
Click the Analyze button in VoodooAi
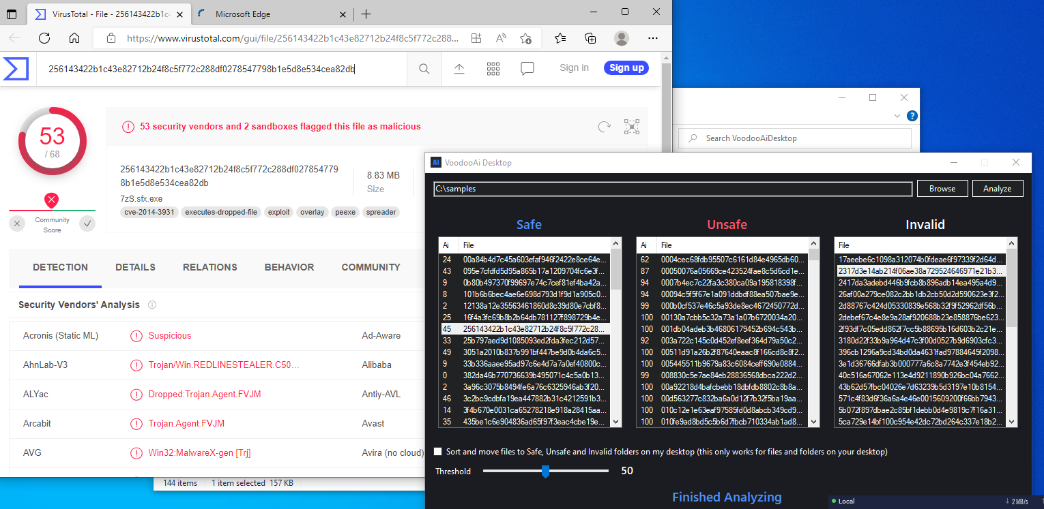998,189
